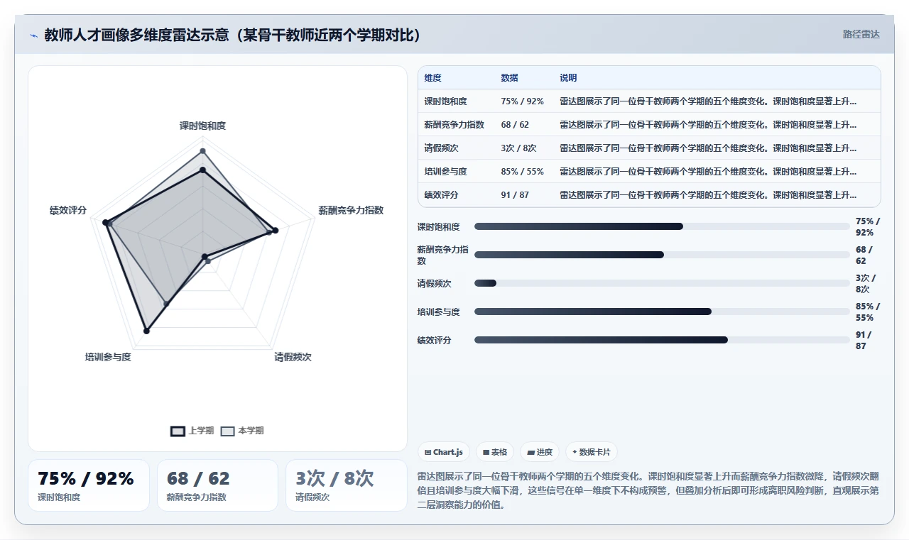Click the 说明 column header
909x540 pixels.
pyautogui.click(x=568, y=78)
